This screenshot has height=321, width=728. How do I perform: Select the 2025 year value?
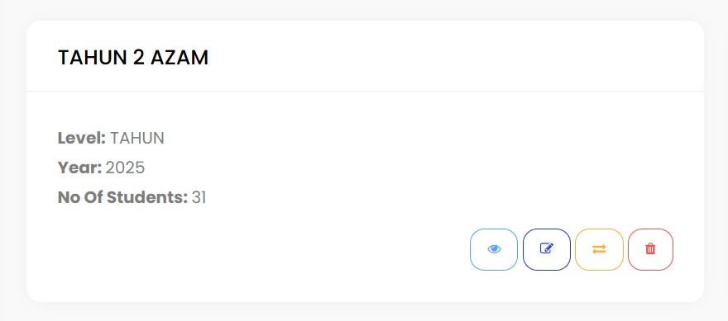125,168
